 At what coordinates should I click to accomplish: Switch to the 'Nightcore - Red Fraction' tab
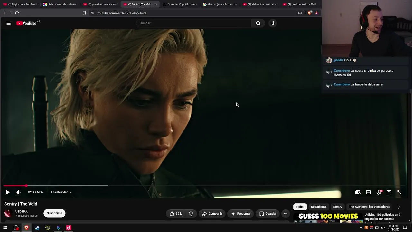coord(20,4)
